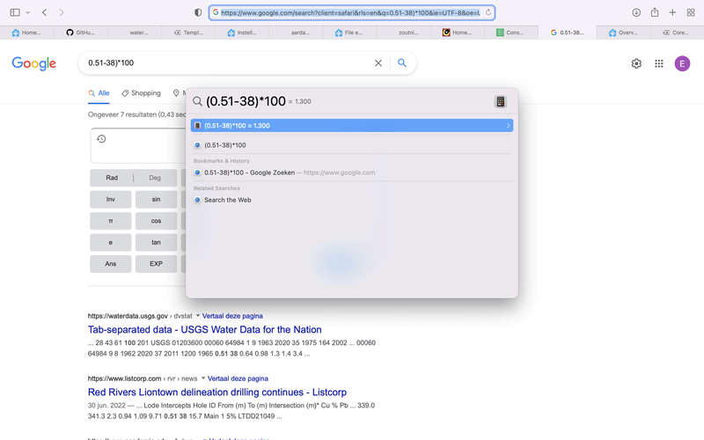
Task: Switch to the Overv... tab
Action: point(624,33)
